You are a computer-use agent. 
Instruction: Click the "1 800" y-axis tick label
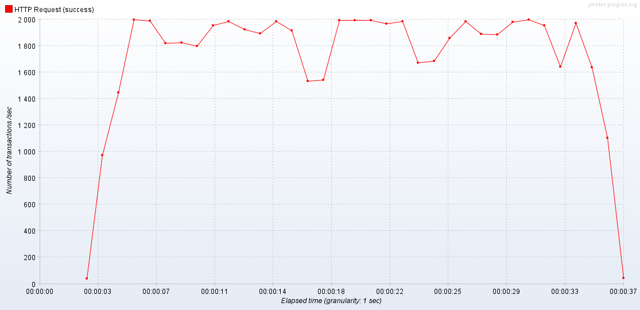tap(27, 46)
